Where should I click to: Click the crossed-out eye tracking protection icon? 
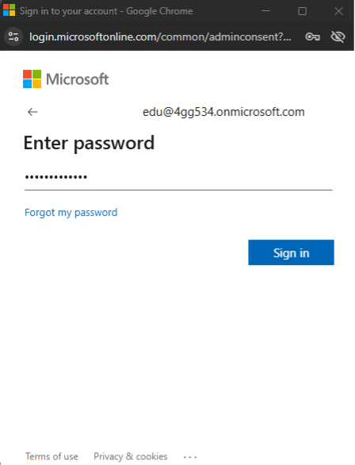click(338, 37)
